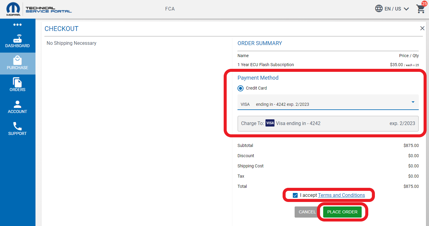The height and width of the screenshot is (226, 429).
Task: Select the Credit Card radio button
Action: click(241, 88)
